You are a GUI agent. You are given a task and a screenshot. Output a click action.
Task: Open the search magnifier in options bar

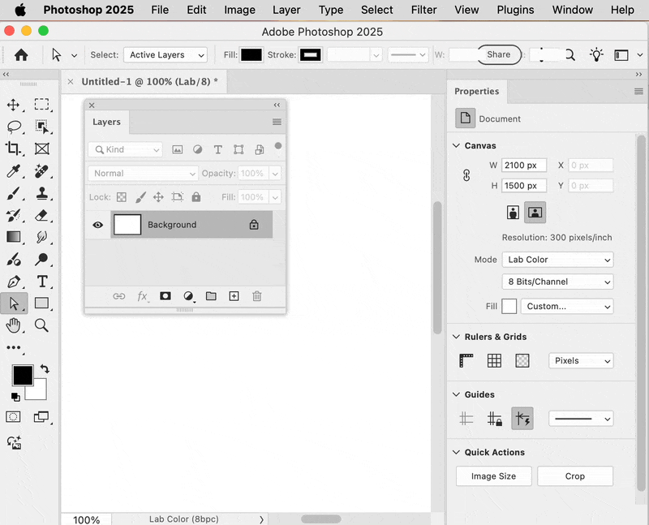click(x=570, y=54)
